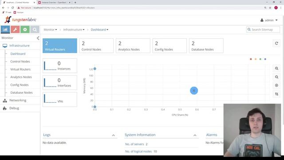The image size is (284, 160).
Task: Click the No. of servers value
Action: [146, 144]
